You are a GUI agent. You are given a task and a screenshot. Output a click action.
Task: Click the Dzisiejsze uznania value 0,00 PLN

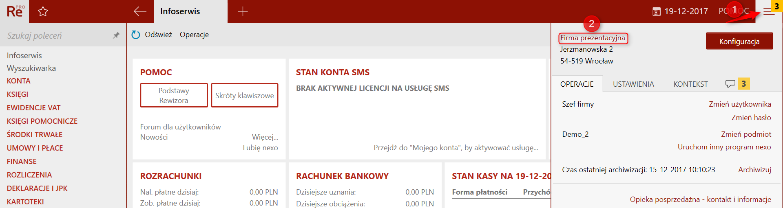click(420, 192)
